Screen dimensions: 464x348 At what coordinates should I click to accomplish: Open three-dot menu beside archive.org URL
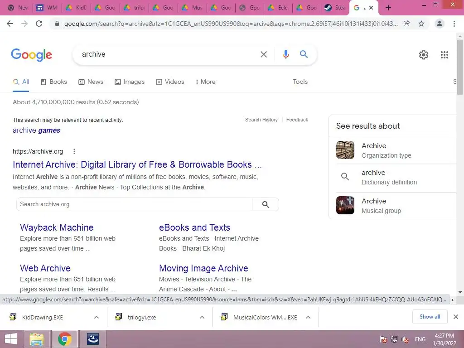[x=74, y=151]
